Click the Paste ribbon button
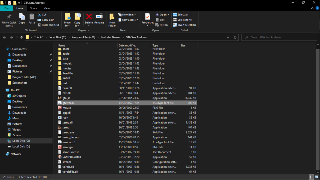320x180 pixels. click(32, 19)
